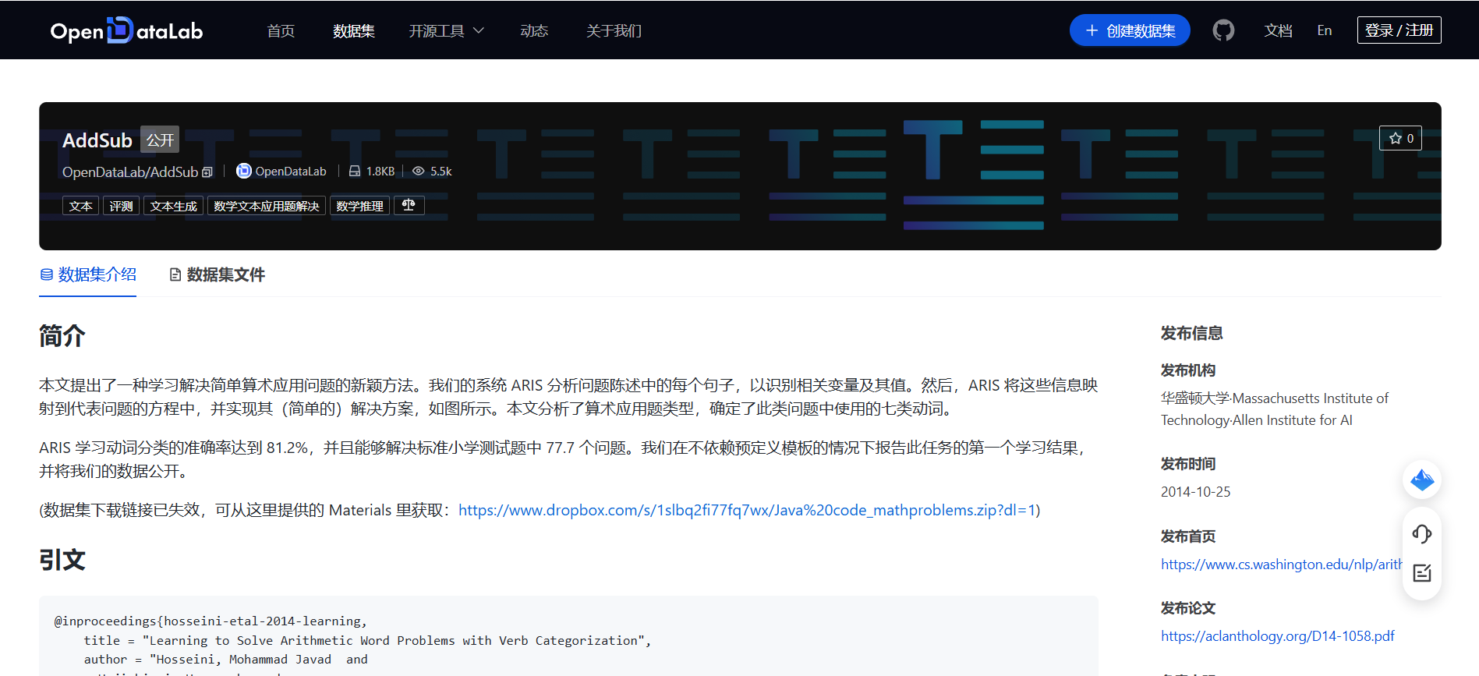This screenshot has width=1479, height=676.
Task: Click the 华盛顿大学 institution text
Action: point(1194,398)
